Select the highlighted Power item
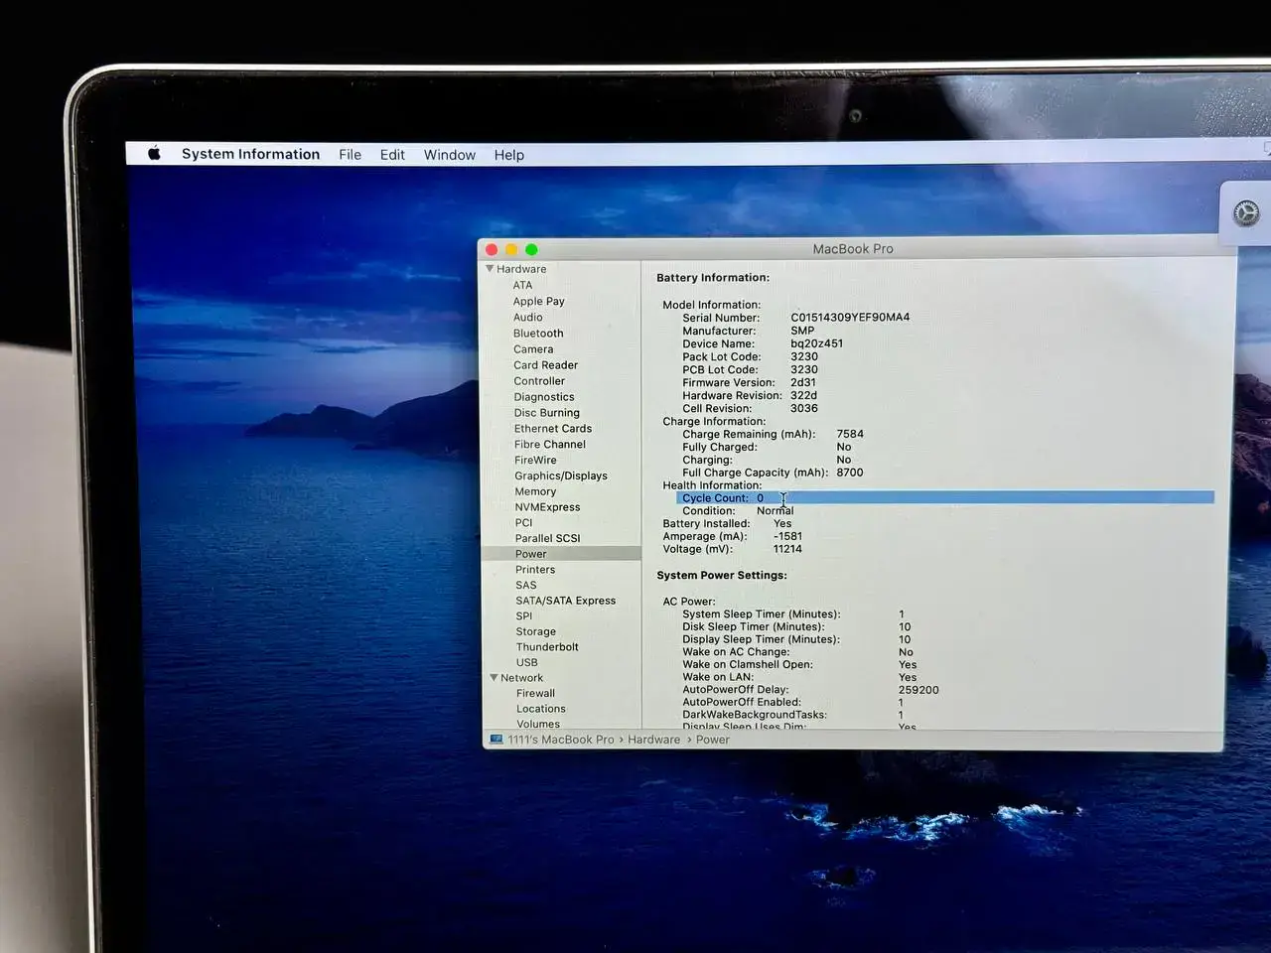Viewport: 1271px width, 953px height. [x=561, y=554]
